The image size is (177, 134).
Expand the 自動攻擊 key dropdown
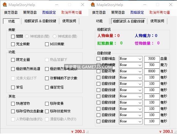click(x=131, y=71)
